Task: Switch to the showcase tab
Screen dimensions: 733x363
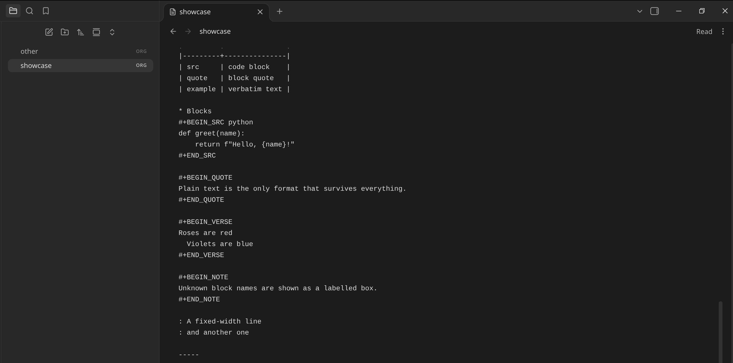Action: [x=216, y=12]
